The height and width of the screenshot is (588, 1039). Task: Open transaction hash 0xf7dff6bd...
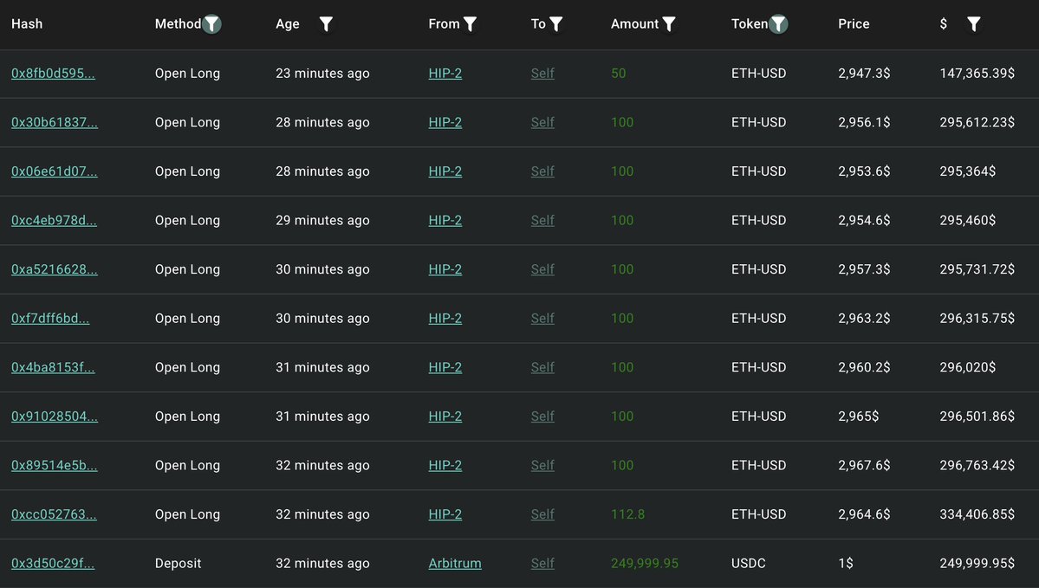click(50, 319)
